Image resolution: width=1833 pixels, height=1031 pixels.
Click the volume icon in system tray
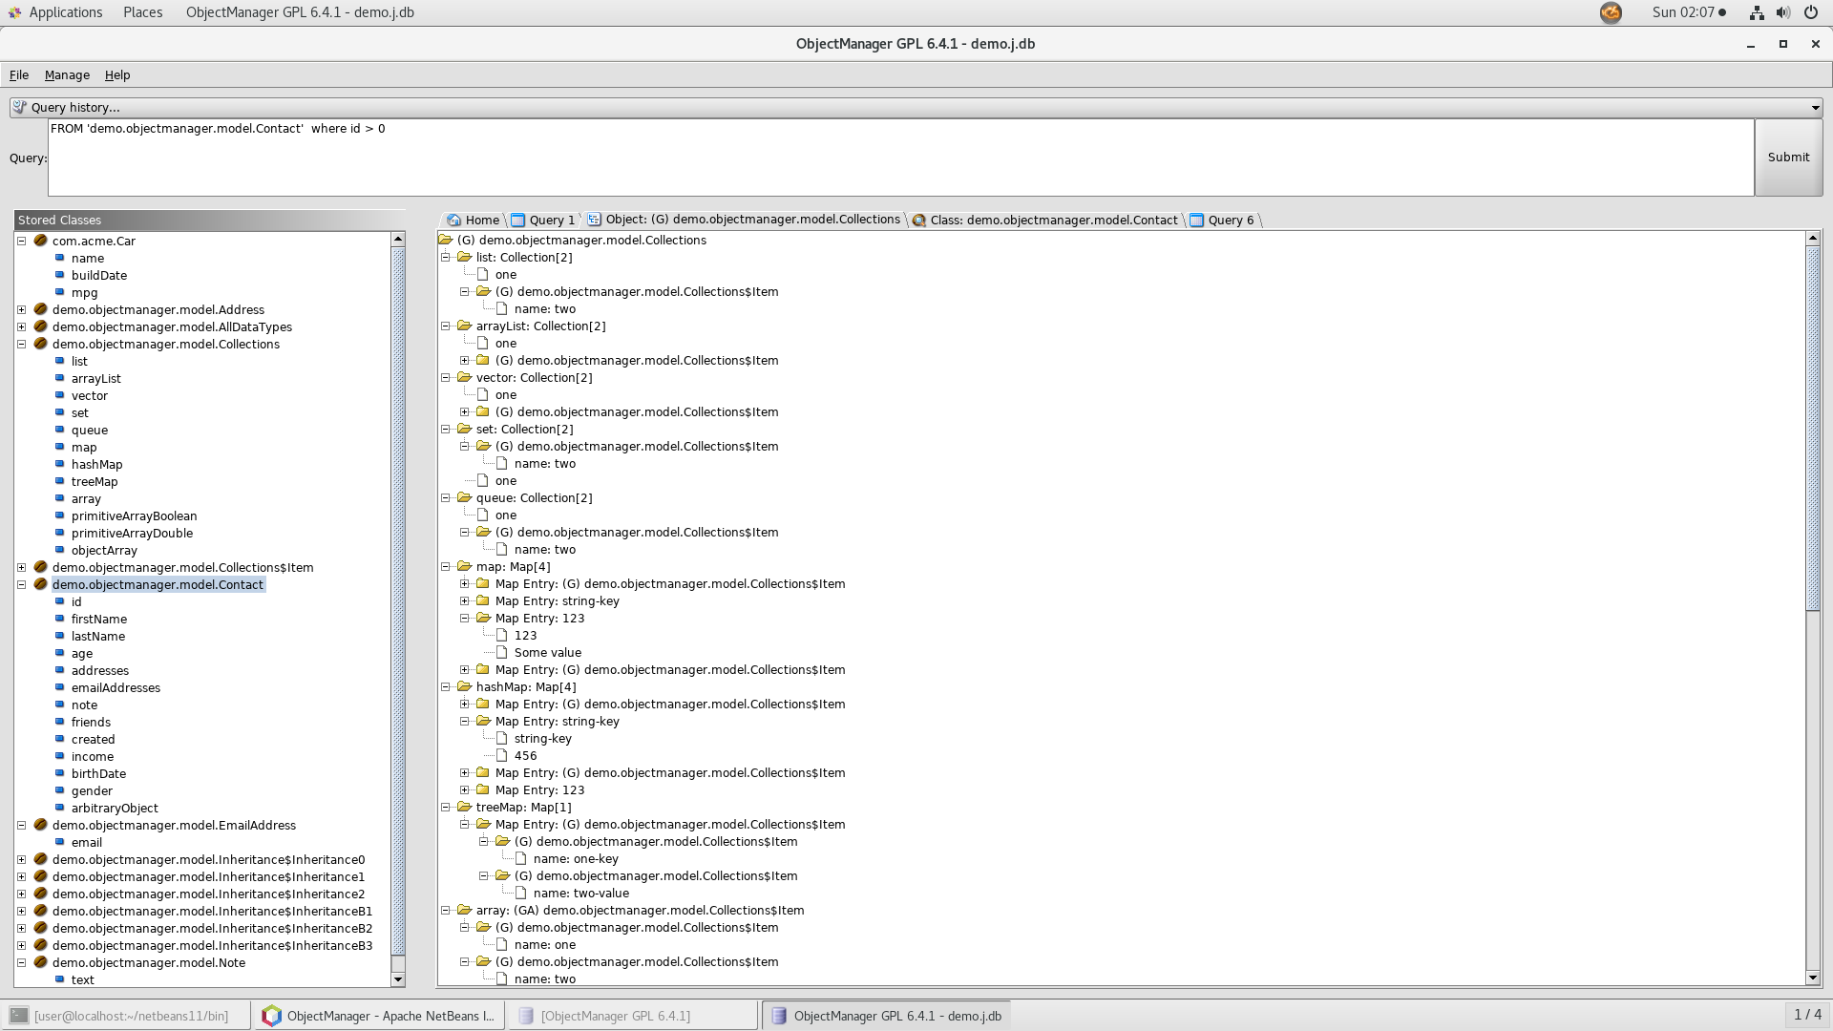pos(1782,12)
